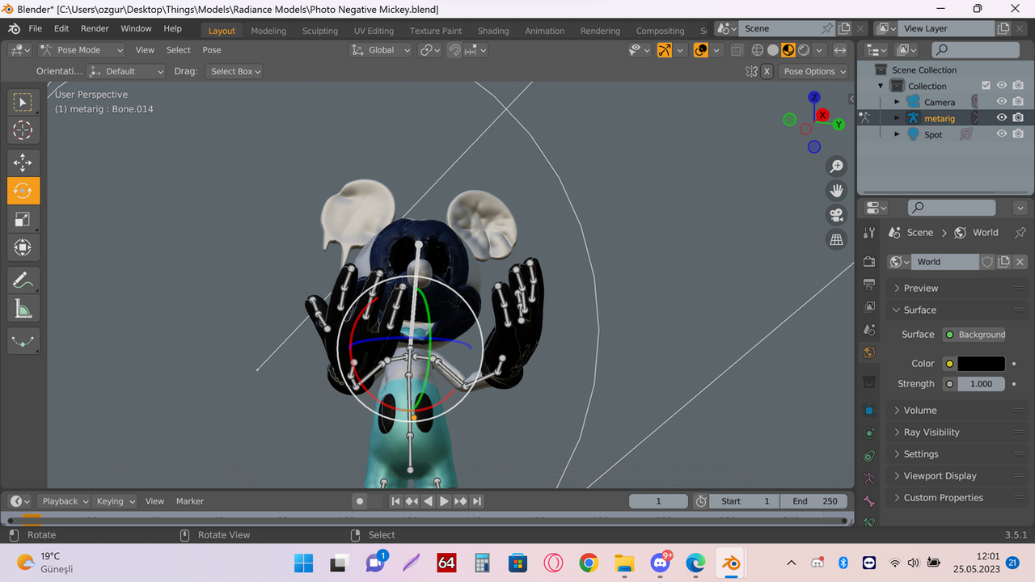The width and height of the screenshot is (1035, 582).
Task: Open the Pose menu in viewport header
Action: pos(212,50)
